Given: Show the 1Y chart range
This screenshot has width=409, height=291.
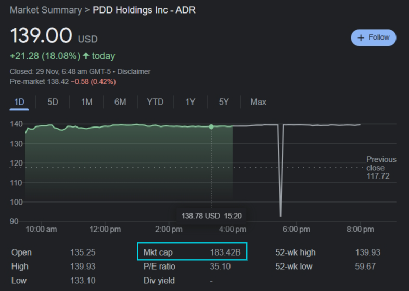Looking at the screenshot, I should click(190, 102).
